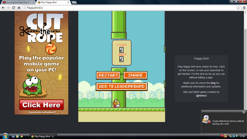Reload the flappybird.io page
Image resolution: width=247 pixels, height=139 pixels.
coord(14,8)
